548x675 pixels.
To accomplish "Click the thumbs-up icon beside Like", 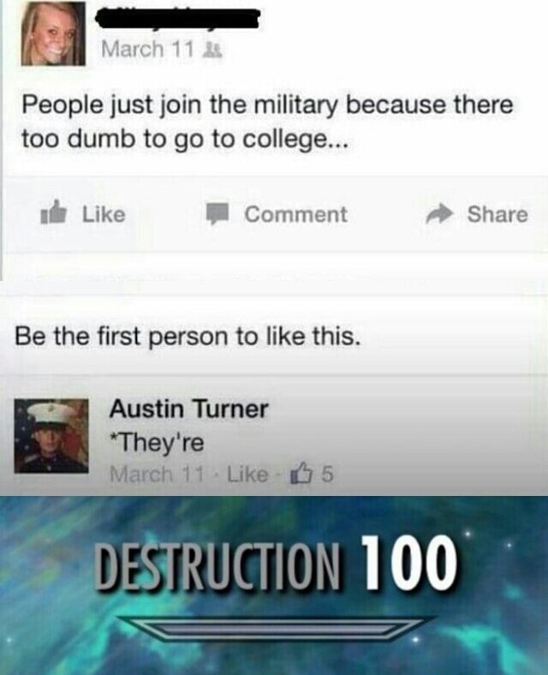I will [54, 214].
